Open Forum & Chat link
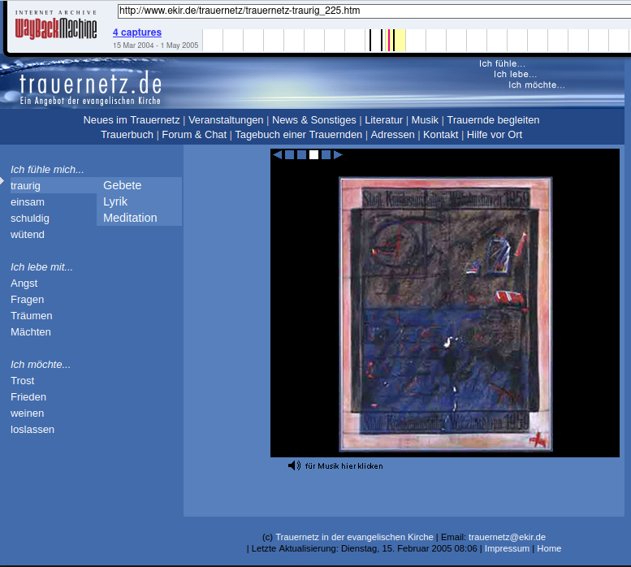 point(194,134)
